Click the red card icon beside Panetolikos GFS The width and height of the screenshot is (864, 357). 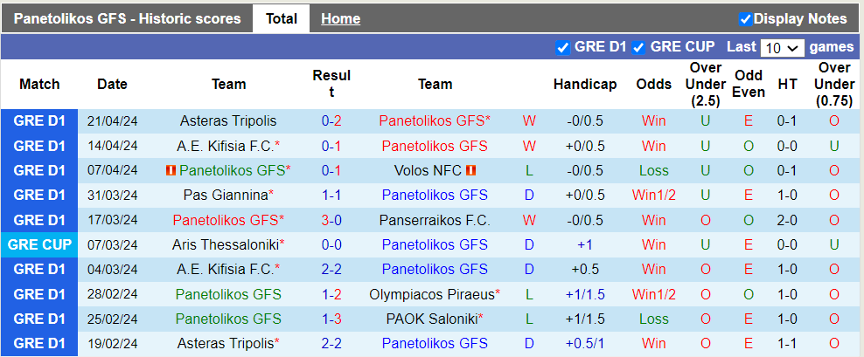point(171,171)
